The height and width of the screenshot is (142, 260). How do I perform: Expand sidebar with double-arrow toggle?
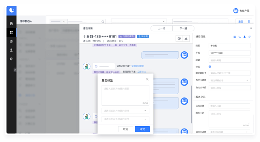15,70
